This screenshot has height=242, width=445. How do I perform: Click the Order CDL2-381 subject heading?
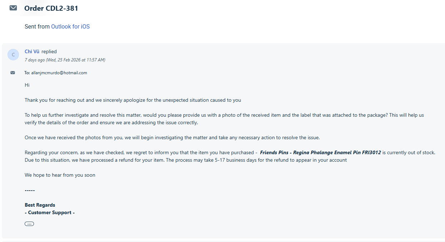[51, 8]
